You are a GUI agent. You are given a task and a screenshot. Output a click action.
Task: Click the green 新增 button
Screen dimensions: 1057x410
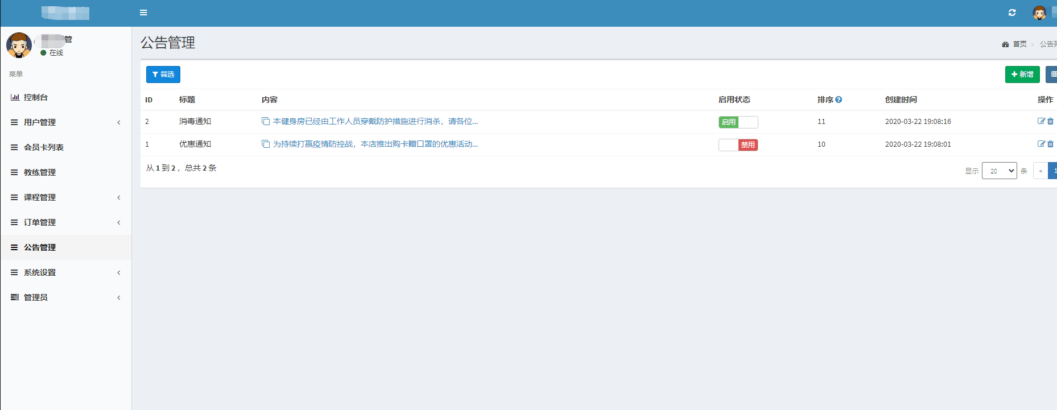click(1022, 74)
